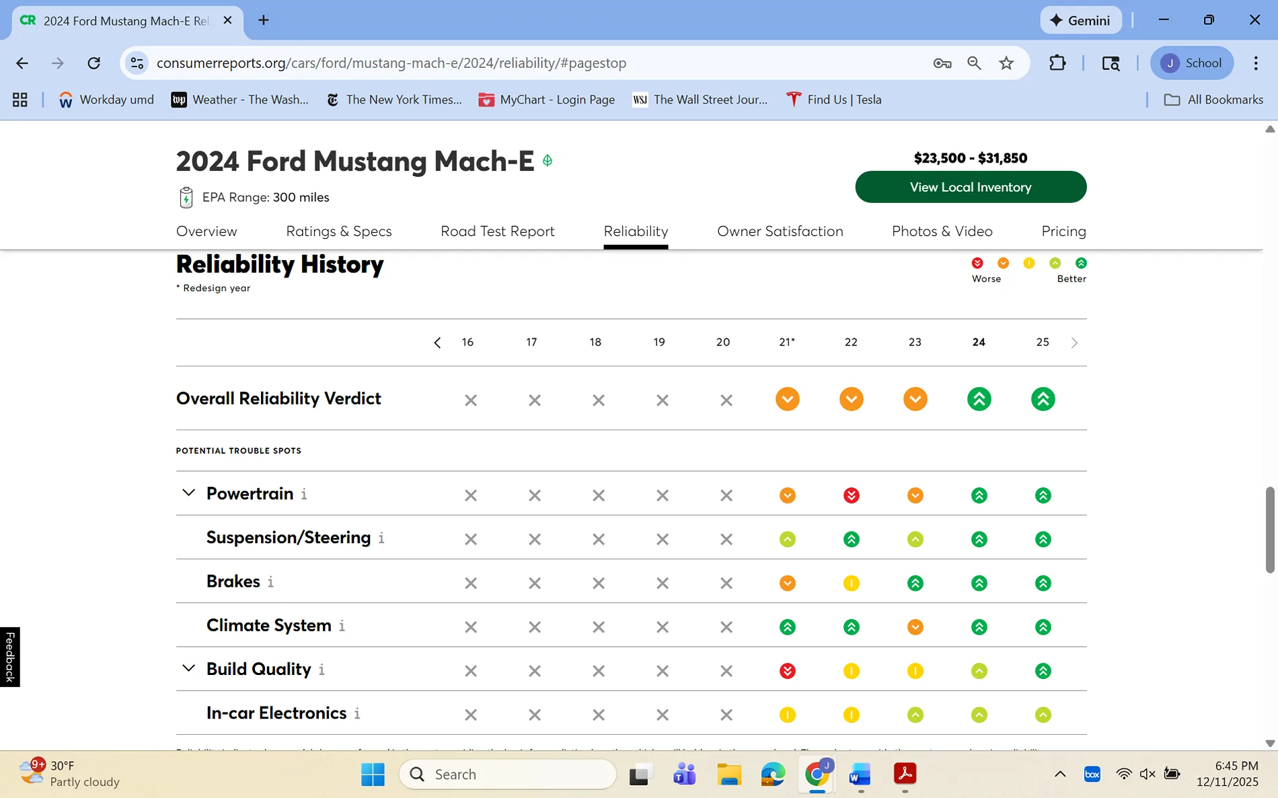Open MyChart - Login Page bookmark

coord(547,99)
